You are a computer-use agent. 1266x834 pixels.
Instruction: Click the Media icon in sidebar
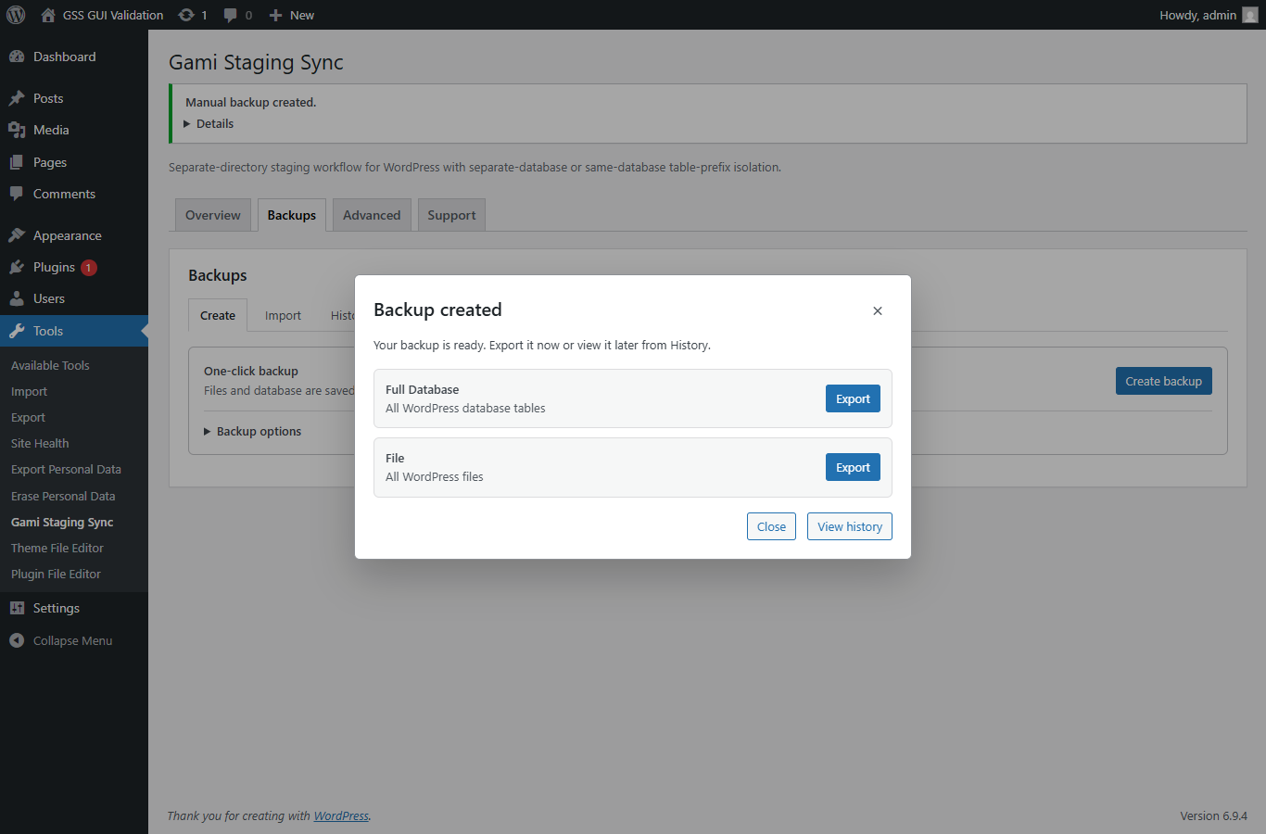(17, 130)
